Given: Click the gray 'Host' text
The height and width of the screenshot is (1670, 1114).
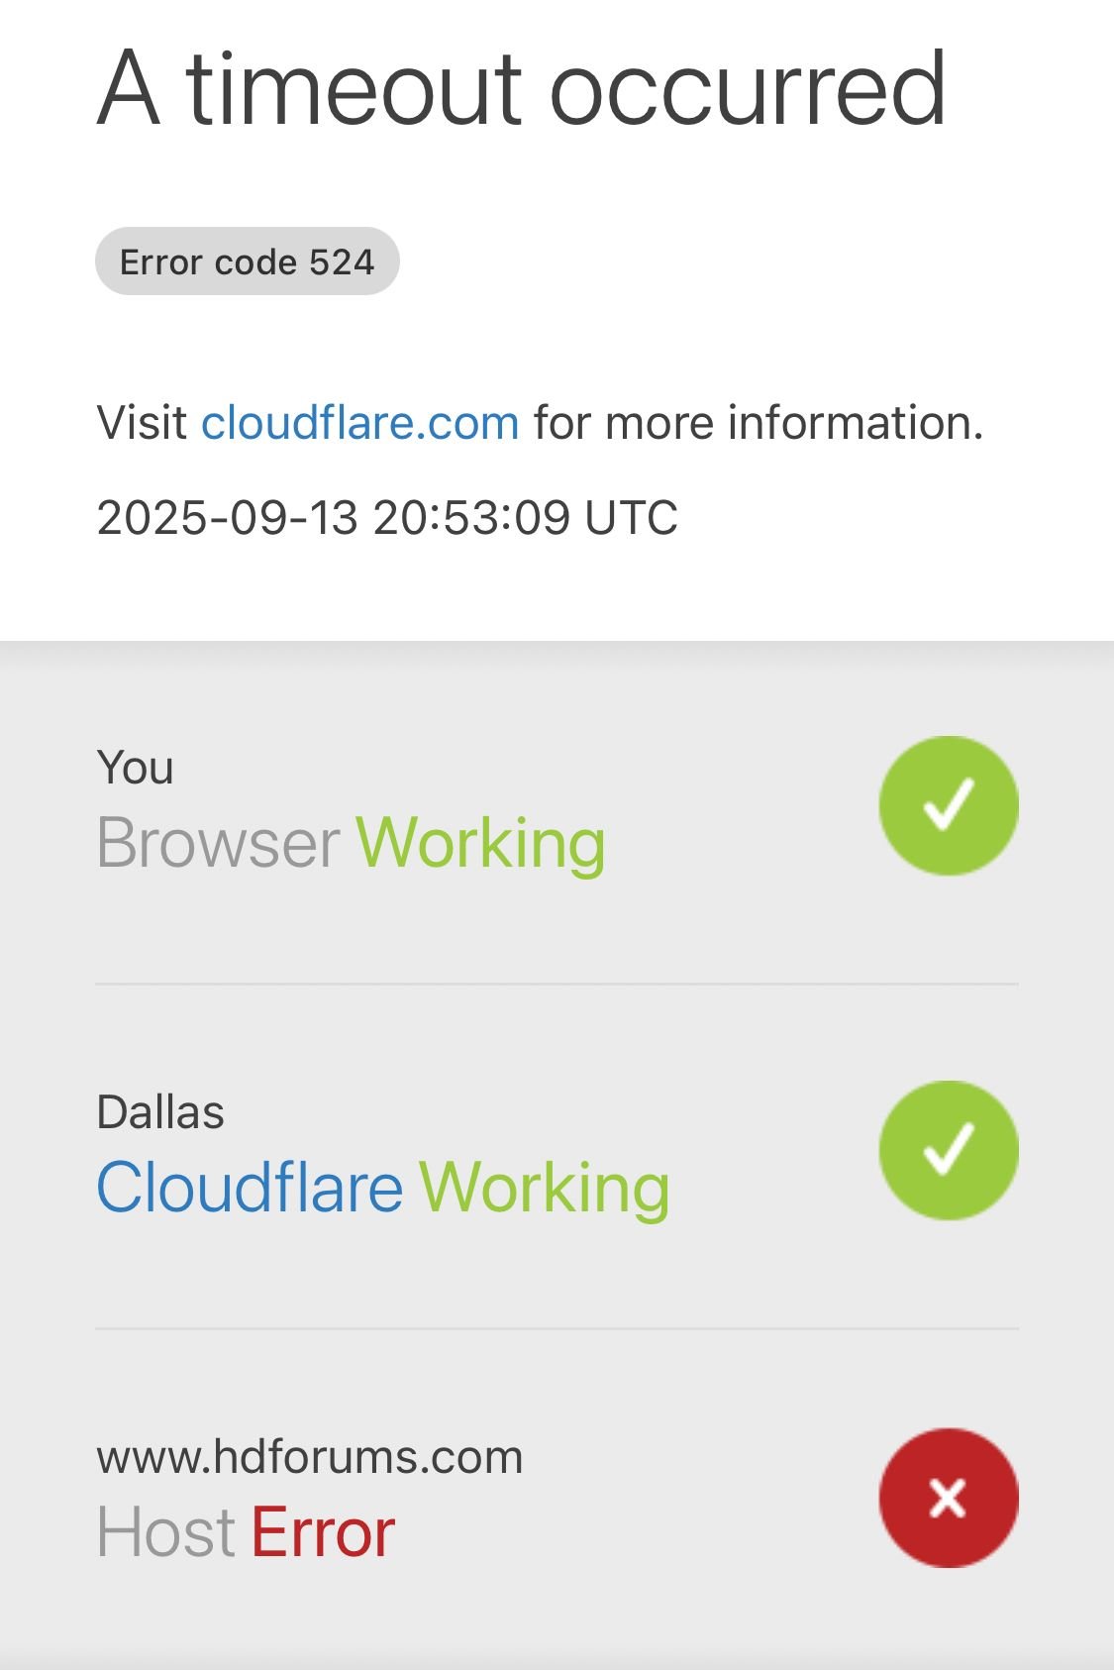Looking at the screenshot, I should pyautogui.click(x=165, y=1532).
